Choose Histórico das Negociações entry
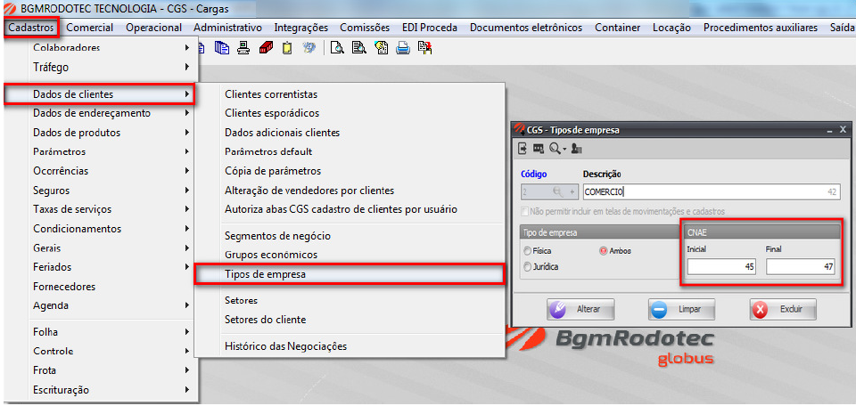The height and width of the screenshot is (406, 856). (x=350, y=346)
